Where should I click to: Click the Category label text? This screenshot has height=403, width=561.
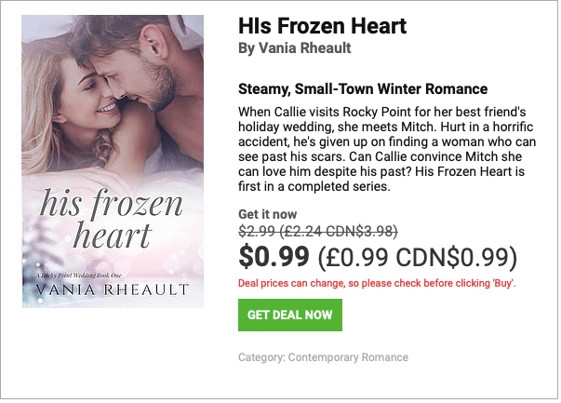pyautogui.click(x=260, y=357)
